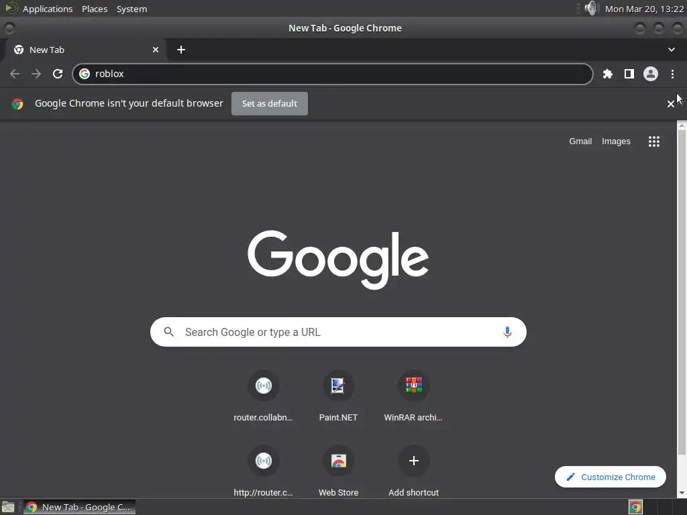The image size is (687, 515).
Task: Reload the page with the refresh icon
Action: [x=58, y=74]
